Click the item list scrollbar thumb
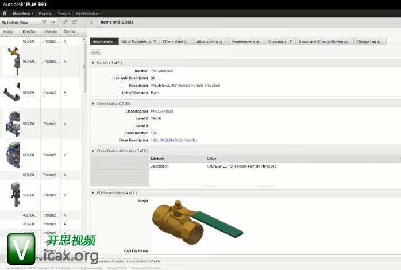 click(84, 67)
